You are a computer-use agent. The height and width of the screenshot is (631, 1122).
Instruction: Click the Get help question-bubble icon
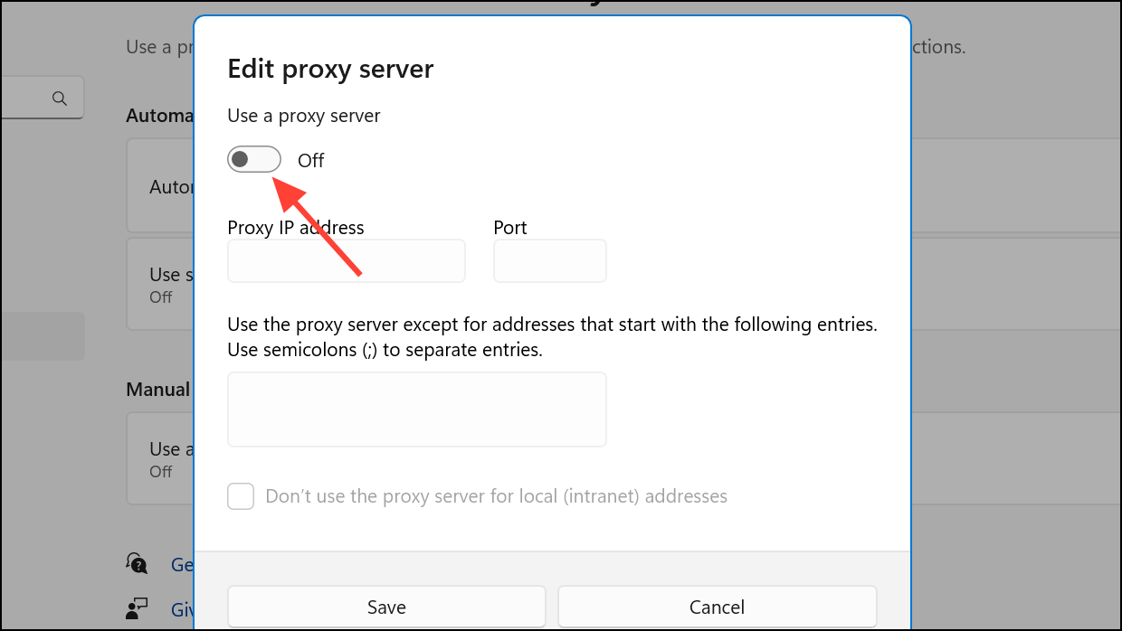tap(137, 564)
